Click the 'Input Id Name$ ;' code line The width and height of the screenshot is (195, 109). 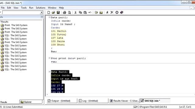tap(63, 24)
